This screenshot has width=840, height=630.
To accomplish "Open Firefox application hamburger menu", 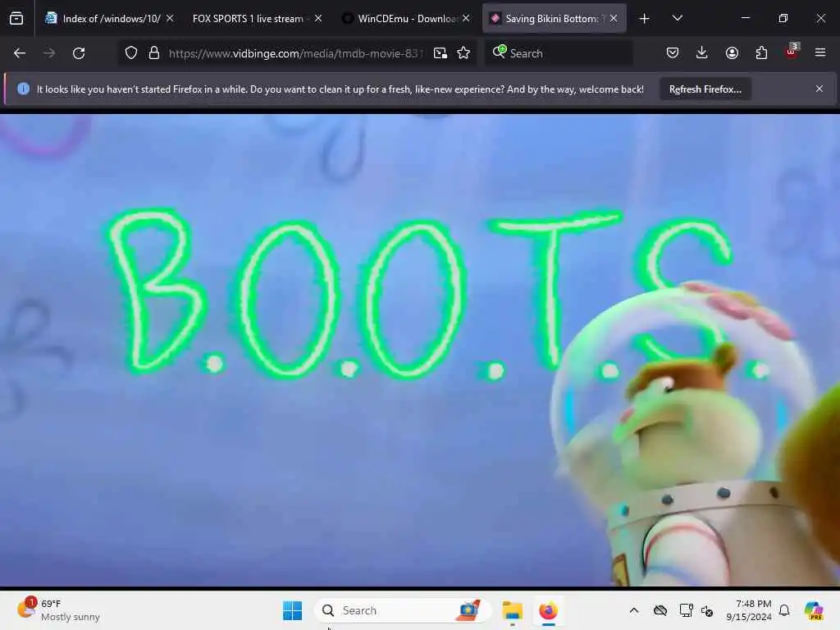I will [x=820, y=53].
